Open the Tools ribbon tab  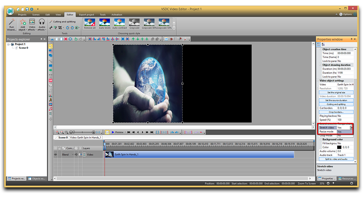pos(103,15)
